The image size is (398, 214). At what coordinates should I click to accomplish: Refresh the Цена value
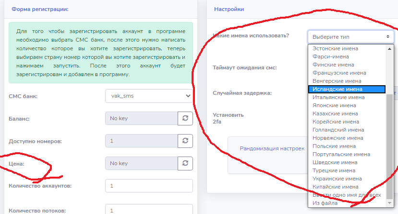(185, 163)
